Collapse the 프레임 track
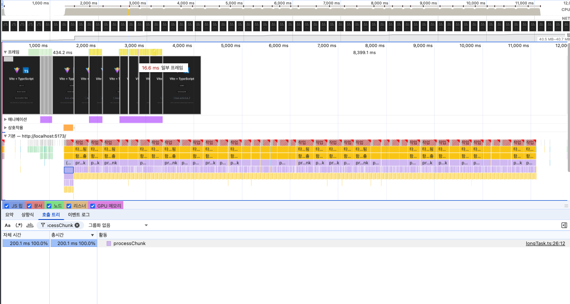The width and height of the screenshot is (570, 304). coord(5,52)
